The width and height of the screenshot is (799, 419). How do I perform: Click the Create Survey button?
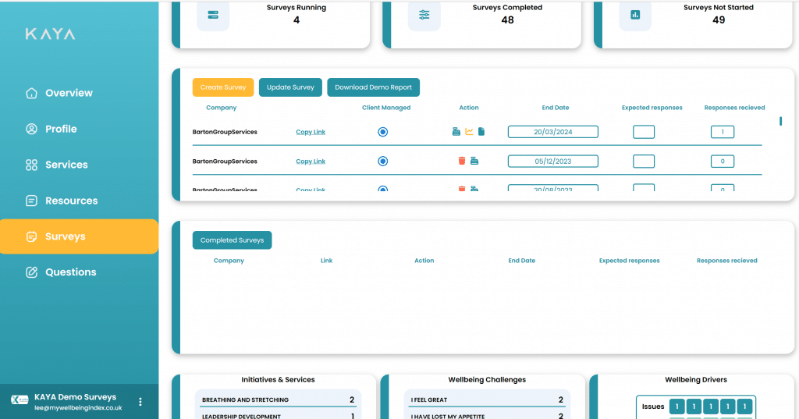[223, 87]
